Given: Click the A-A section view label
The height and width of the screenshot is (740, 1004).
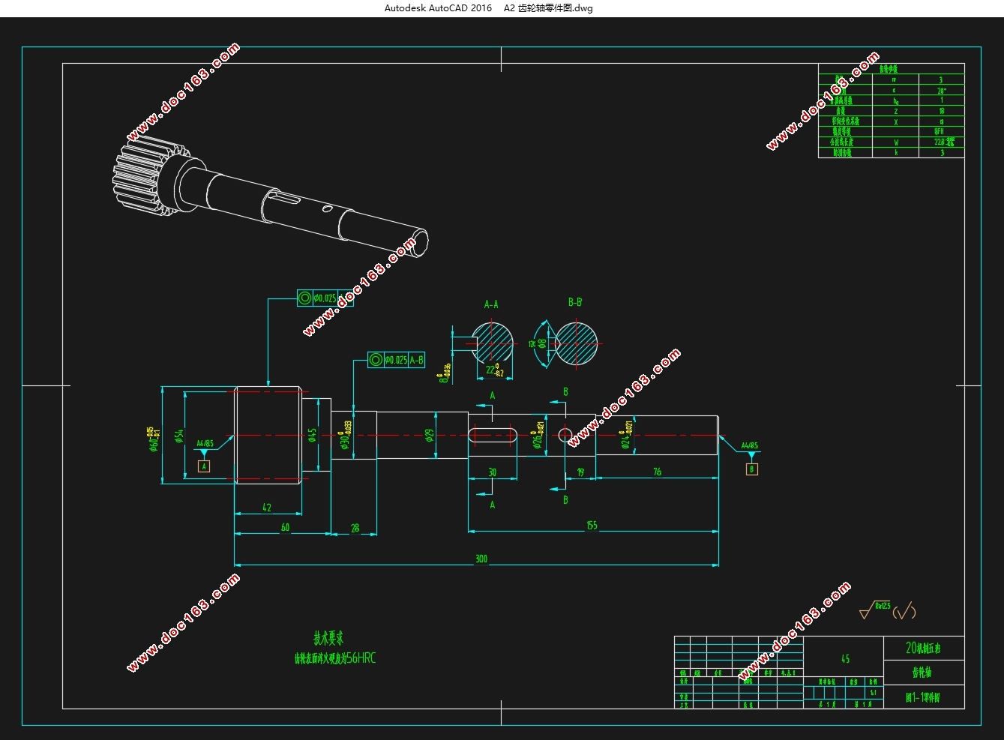Looking at the screenshot, I should coord(491,304).
